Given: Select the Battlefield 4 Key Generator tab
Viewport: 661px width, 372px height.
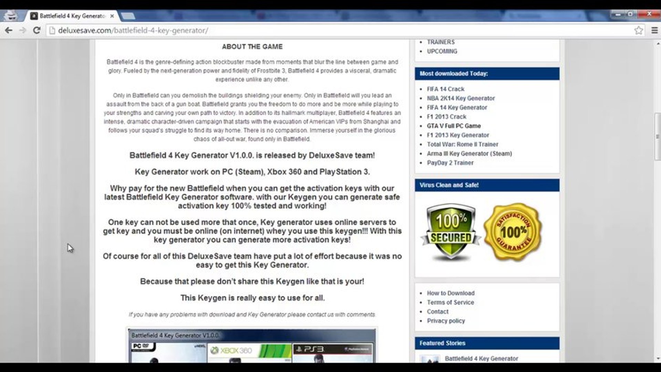Looking at the screenshot, I should click(x=72, y=16).
